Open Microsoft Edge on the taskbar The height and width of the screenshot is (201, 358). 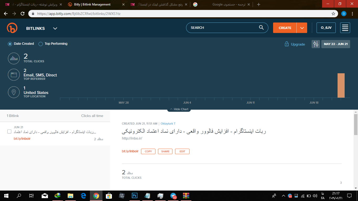(83, 196)
